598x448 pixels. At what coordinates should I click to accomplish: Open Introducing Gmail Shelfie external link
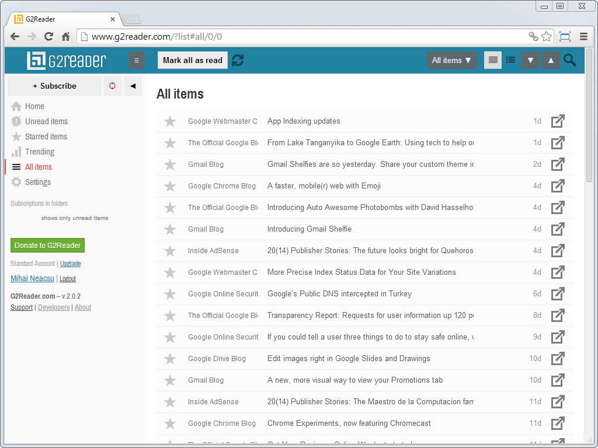tap(558, 229)
